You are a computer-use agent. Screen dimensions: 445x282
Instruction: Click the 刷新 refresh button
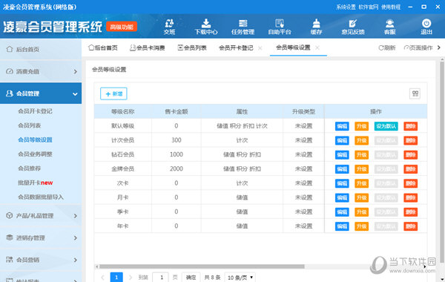(x=387, y=47)
